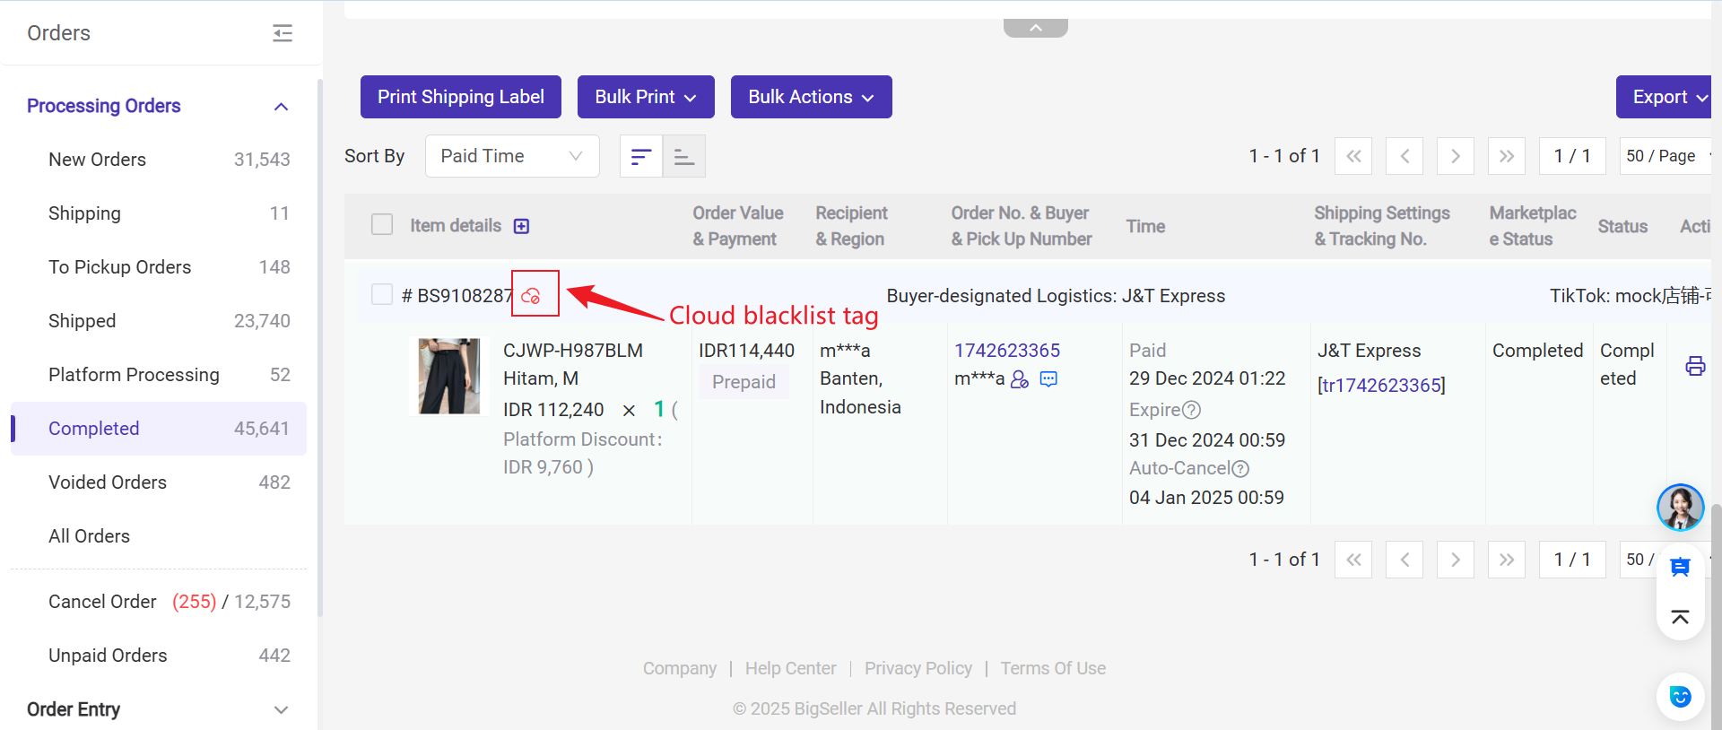Image resolution: width=1722 pixels, height=730 pixels.
Task: Click Prepaid payment tag
Action: [x=744, y=382]
